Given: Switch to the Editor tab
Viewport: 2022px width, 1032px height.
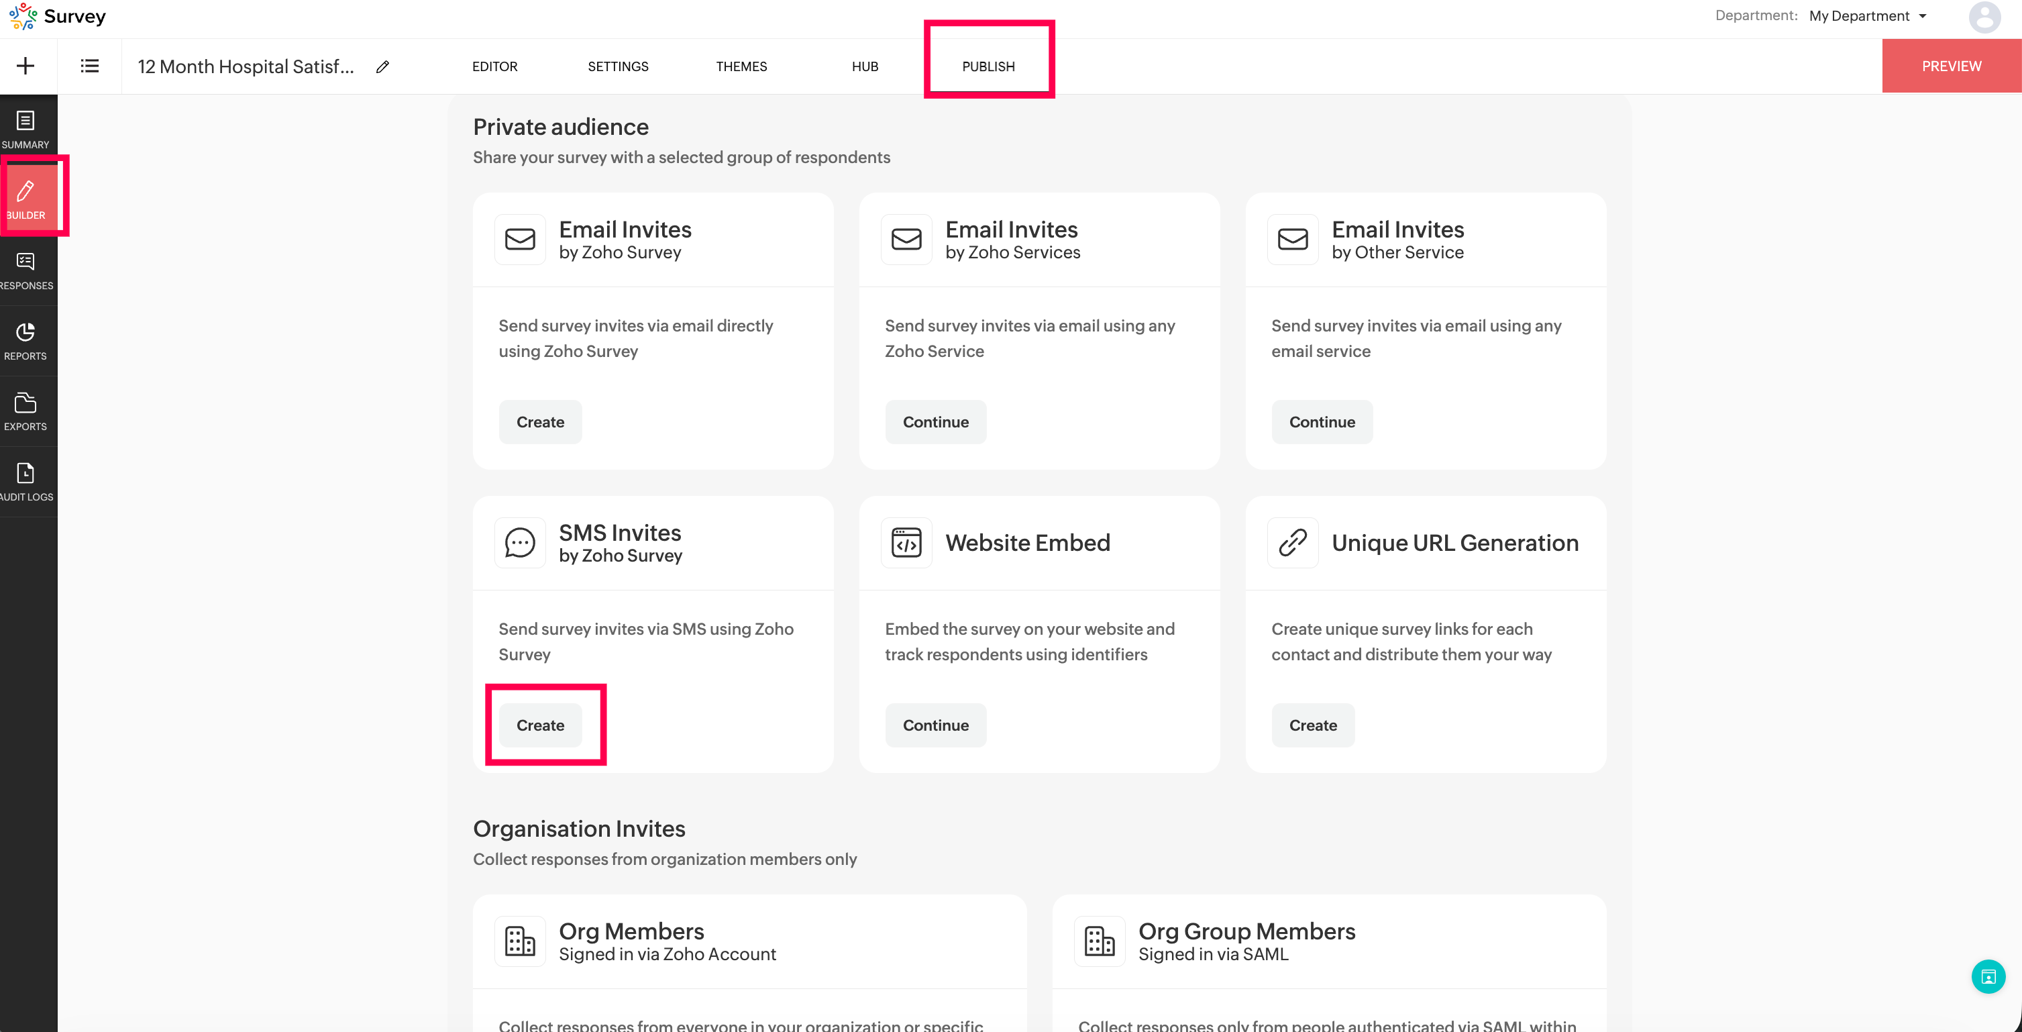Looking at the screenshot, I should coord(494,66).
